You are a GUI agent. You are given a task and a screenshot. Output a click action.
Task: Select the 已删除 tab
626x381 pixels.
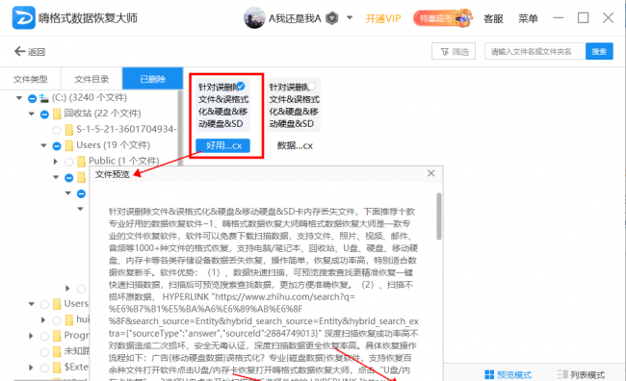[152, 79]
